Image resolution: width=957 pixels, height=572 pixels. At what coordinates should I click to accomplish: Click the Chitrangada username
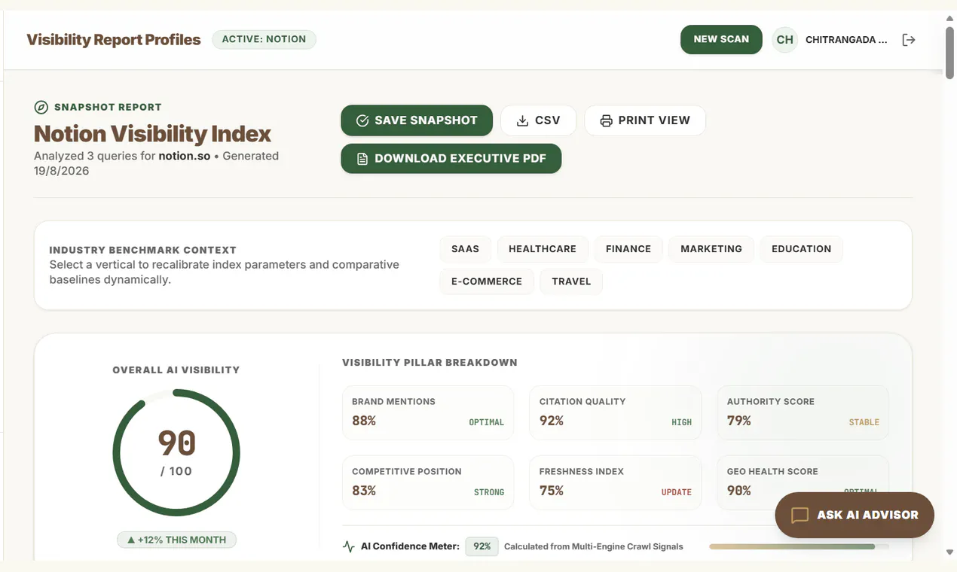(846, 40)
